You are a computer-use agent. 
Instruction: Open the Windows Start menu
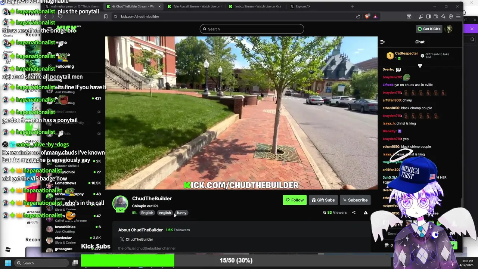(x=8, y=263)
